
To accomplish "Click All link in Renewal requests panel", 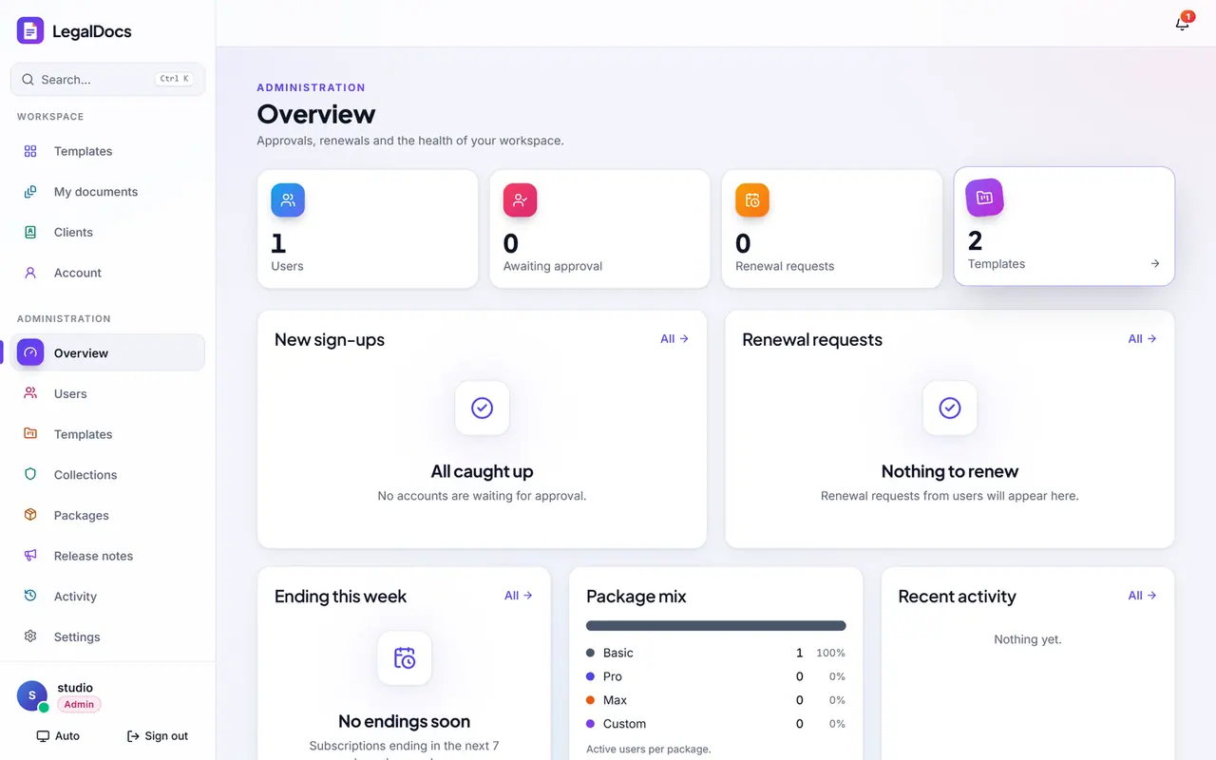I will [1142, 339].
